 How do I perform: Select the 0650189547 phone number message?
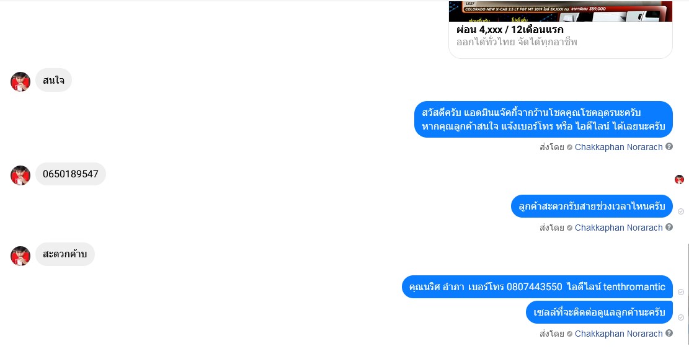click(70, 174)
